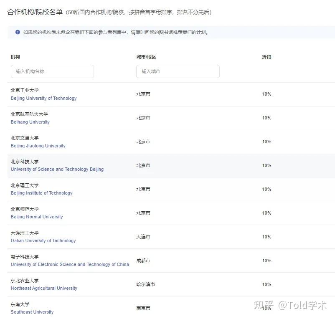Open the Southeast University link

coord(32,312)
